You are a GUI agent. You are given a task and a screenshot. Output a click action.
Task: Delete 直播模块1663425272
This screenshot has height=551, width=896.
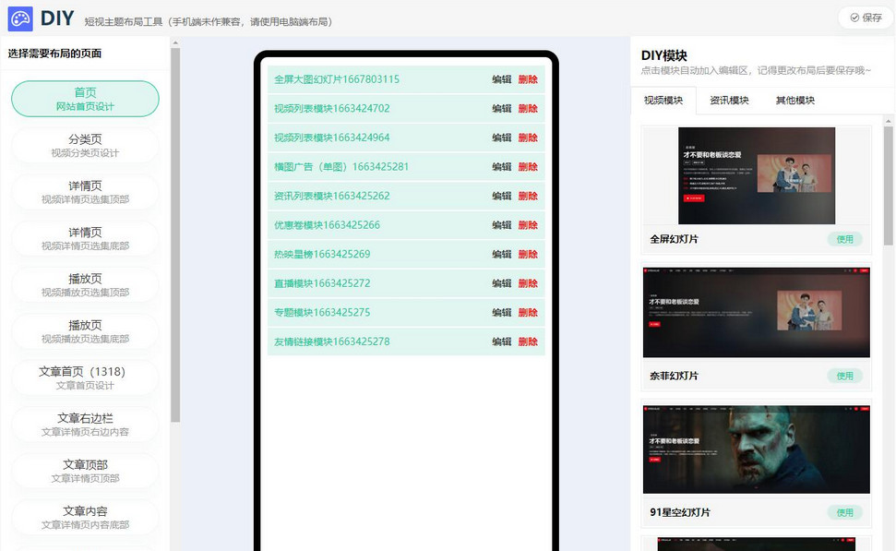point(528,283)
